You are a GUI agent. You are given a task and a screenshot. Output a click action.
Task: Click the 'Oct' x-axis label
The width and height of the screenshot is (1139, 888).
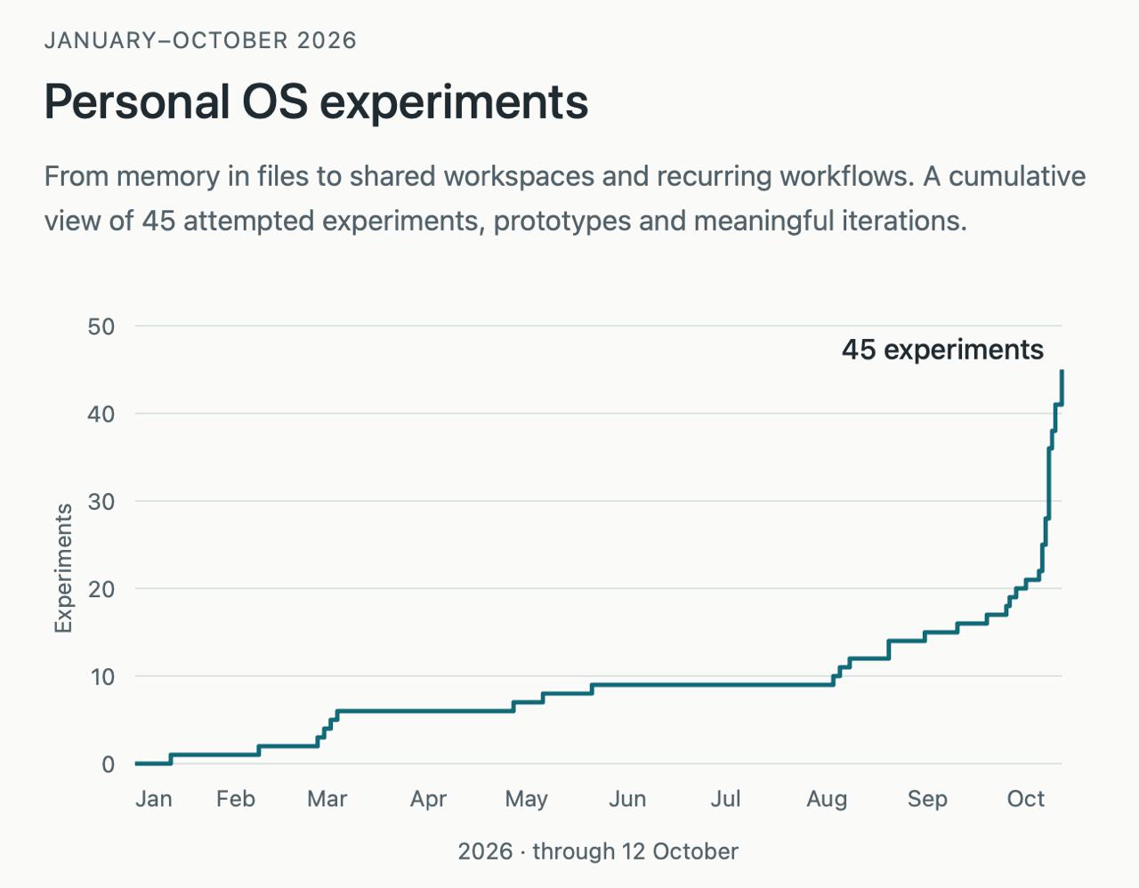point(1025,799)
